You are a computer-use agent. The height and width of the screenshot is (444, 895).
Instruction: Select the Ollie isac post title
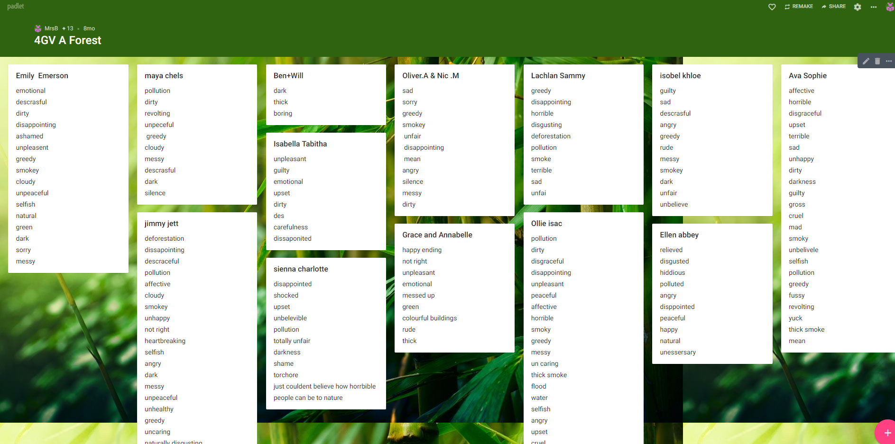point(546,224)
